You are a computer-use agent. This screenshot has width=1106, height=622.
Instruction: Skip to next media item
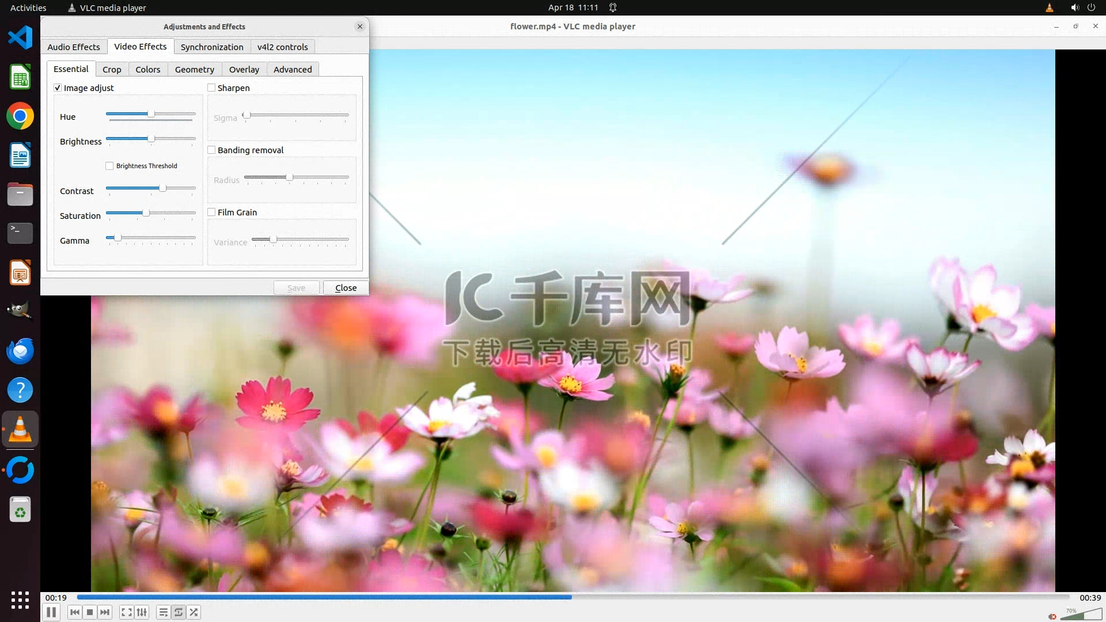[x=105, y=612]
